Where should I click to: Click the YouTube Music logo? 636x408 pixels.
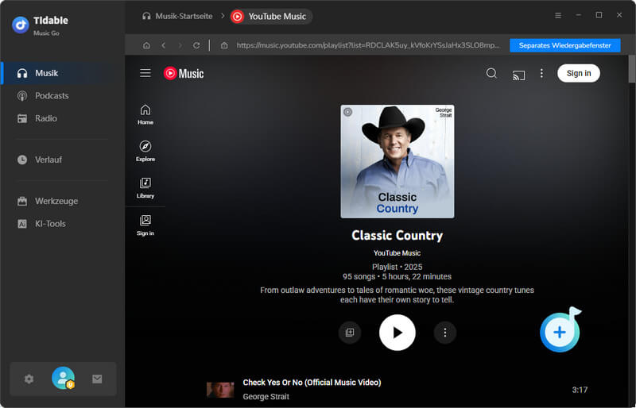pyautogui.click(x=184, y=73)
